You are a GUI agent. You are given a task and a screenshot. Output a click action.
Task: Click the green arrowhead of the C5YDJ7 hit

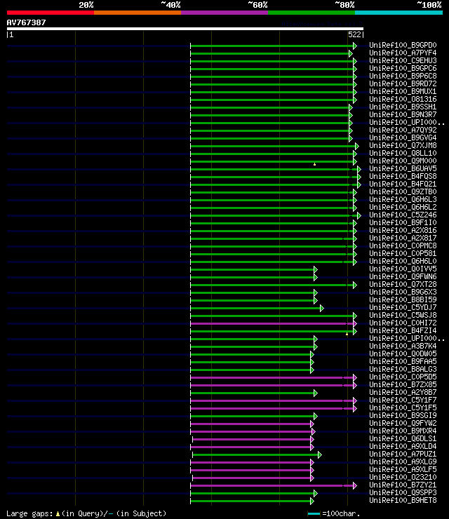[321, 308]
